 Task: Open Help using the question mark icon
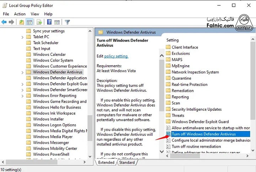click(x=49, y=22)
